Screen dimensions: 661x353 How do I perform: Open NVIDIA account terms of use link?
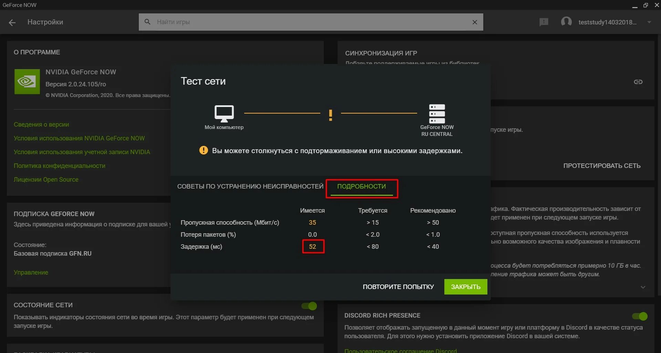pyautogui.click(x=82, y=152)
